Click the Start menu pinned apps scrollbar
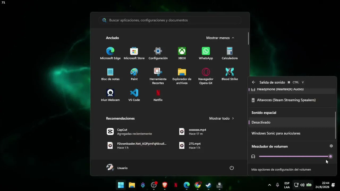Image resolution: width=340 pixels, height=191 pixels. pos(249,38)
